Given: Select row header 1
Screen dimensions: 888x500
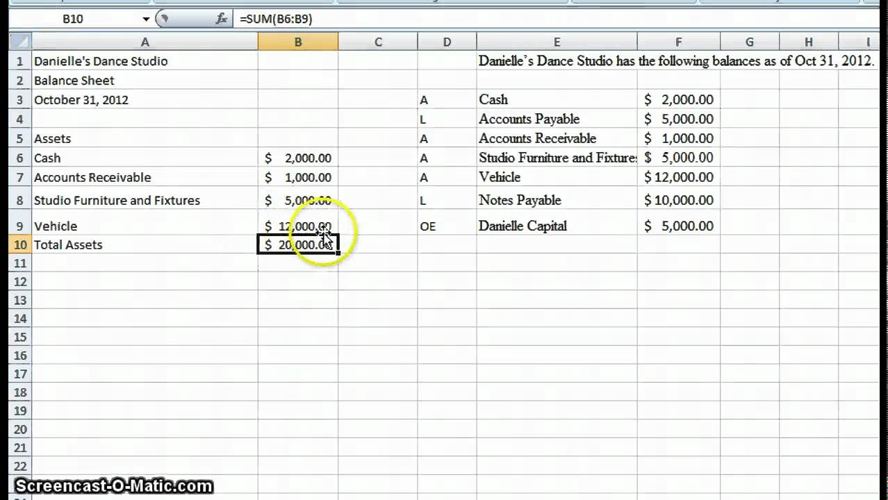Looking at the screenshot, I should (20, 61).
